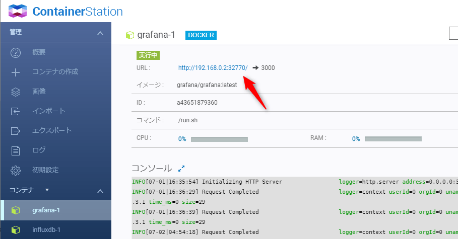Select the influxdb-1 container entry

[56, 229]
